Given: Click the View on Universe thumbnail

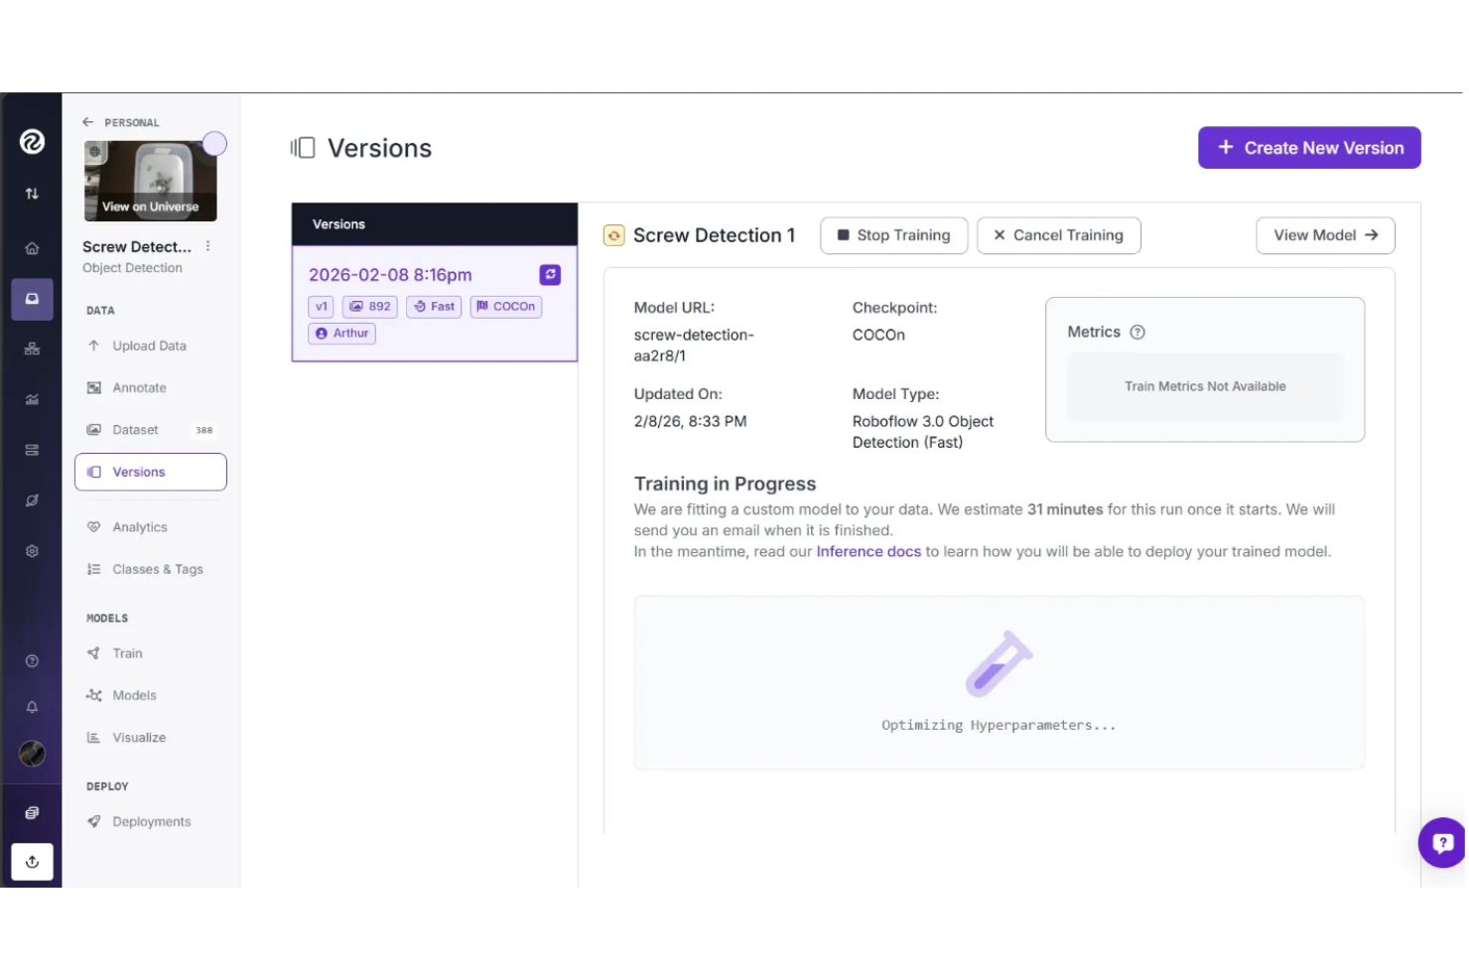Looking at the screenshot, I should click(149, 179).
